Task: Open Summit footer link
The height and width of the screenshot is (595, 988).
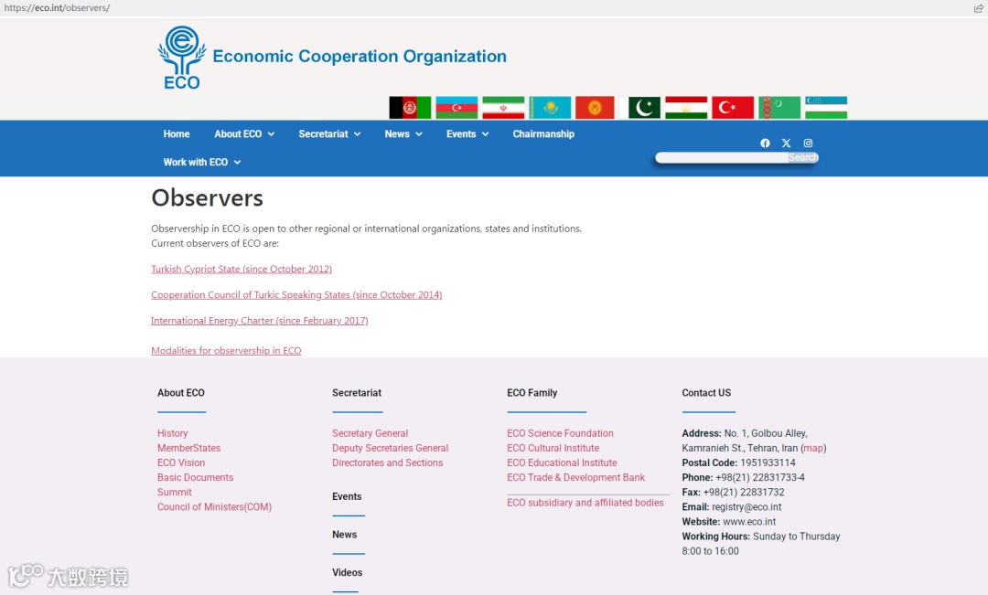Action: (x=175, y=493)
